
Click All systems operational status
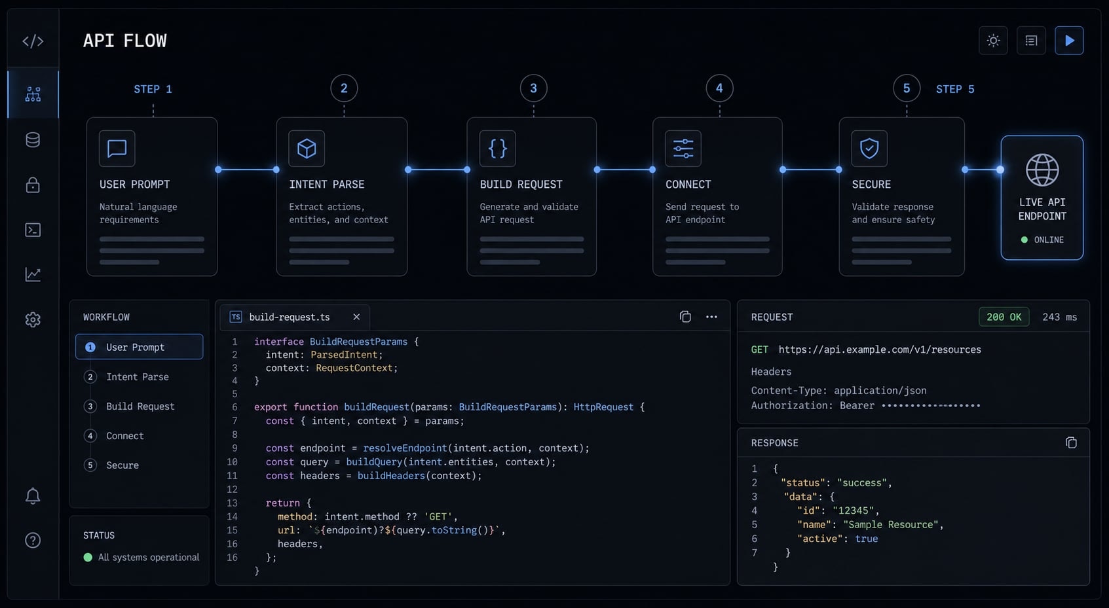point(141,558)
